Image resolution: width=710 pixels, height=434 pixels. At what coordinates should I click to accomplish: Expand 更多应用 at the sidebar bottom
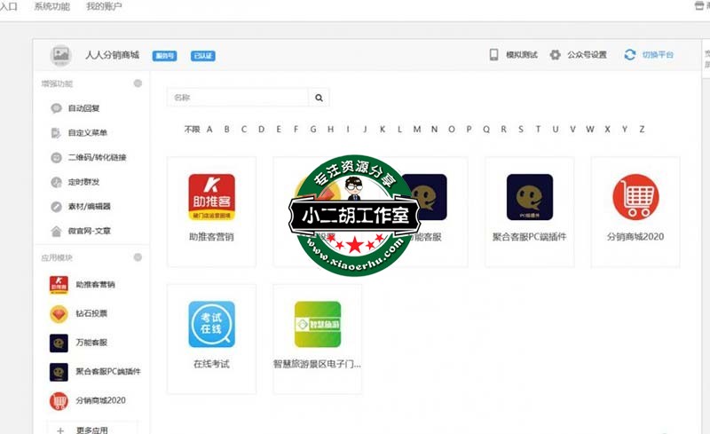click(91, 430)
